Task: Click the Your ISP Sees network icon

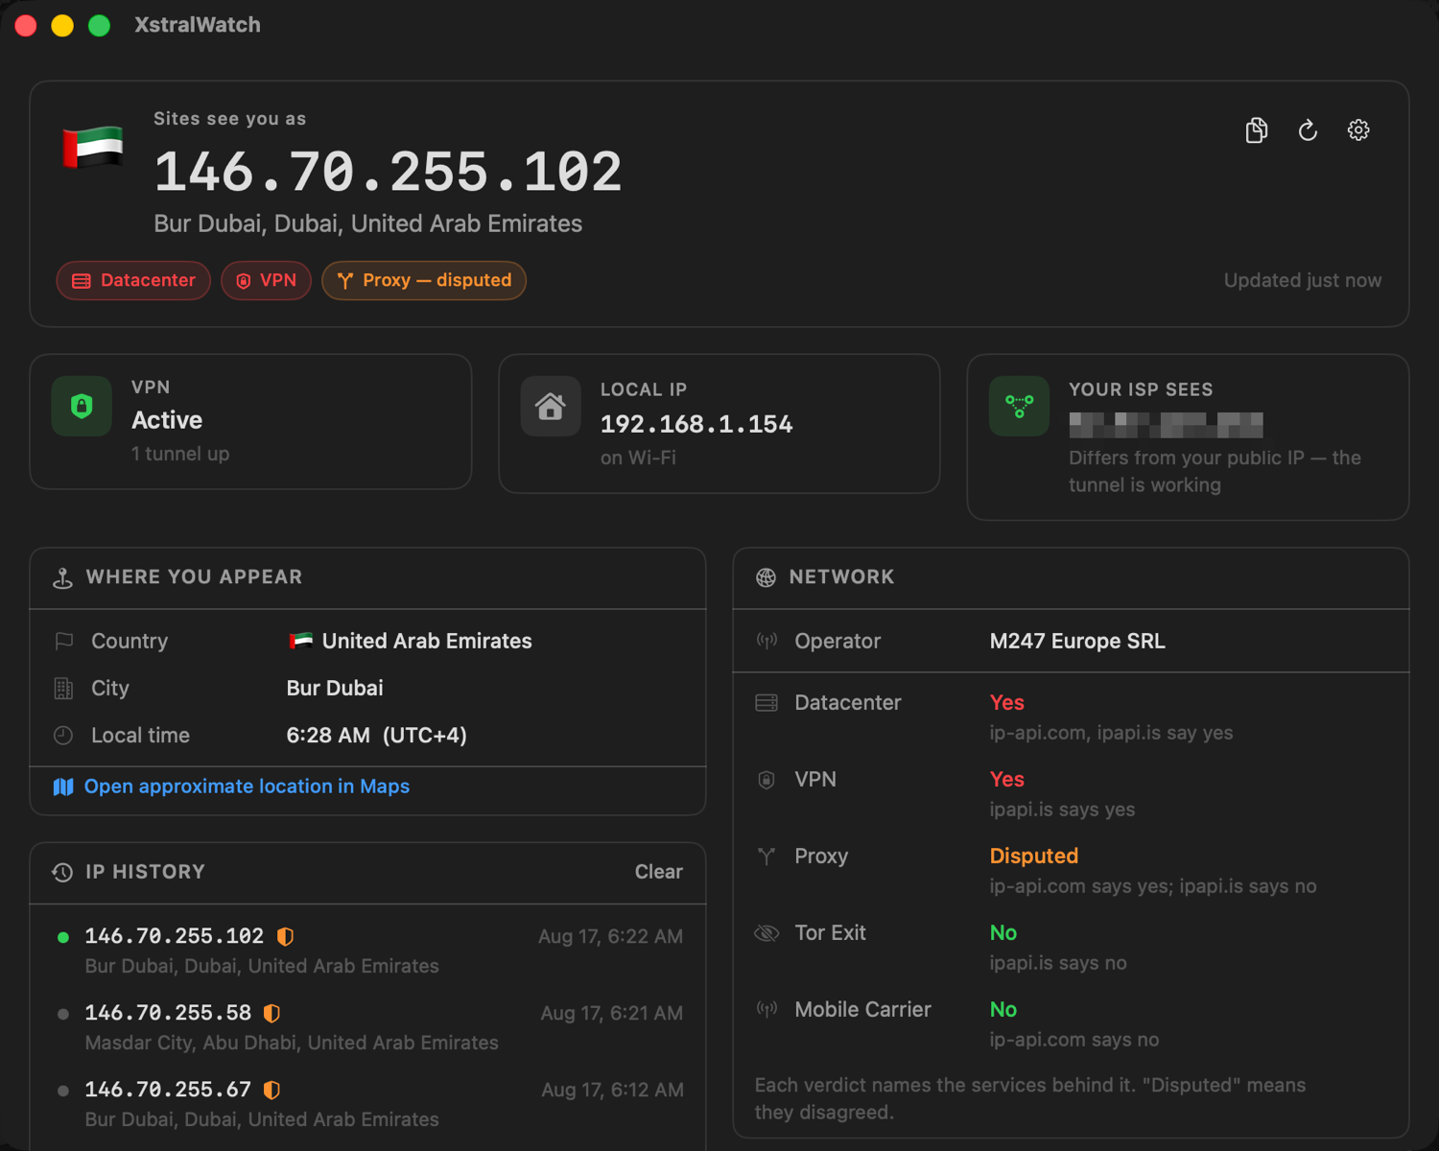Action: (x=1019, y=407)
